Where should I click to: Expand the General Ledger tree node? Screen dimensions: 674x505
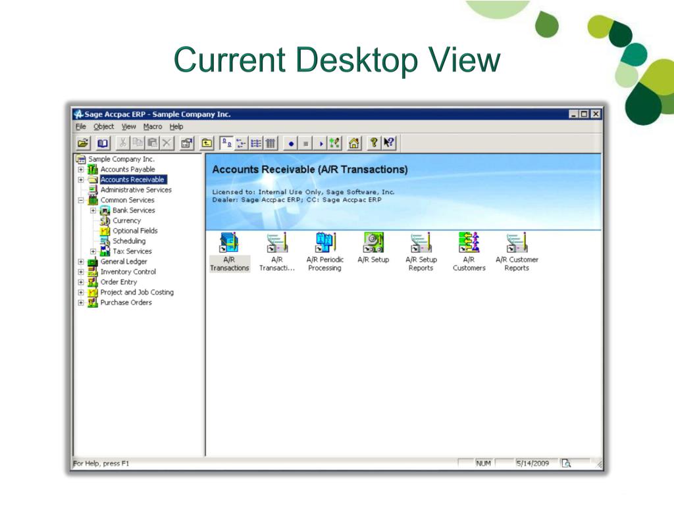[81, 262]
